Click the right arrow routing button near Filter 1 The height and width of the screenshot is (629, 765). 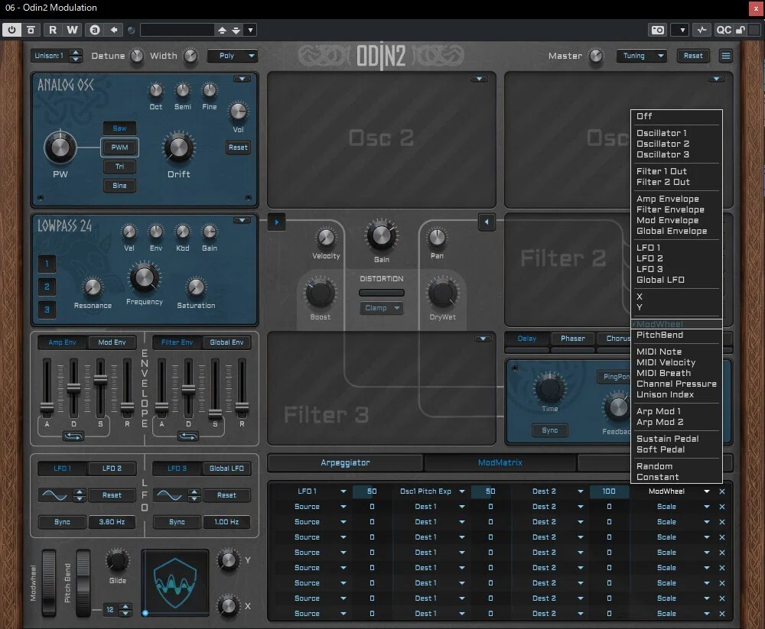click(x=277, y=222)
